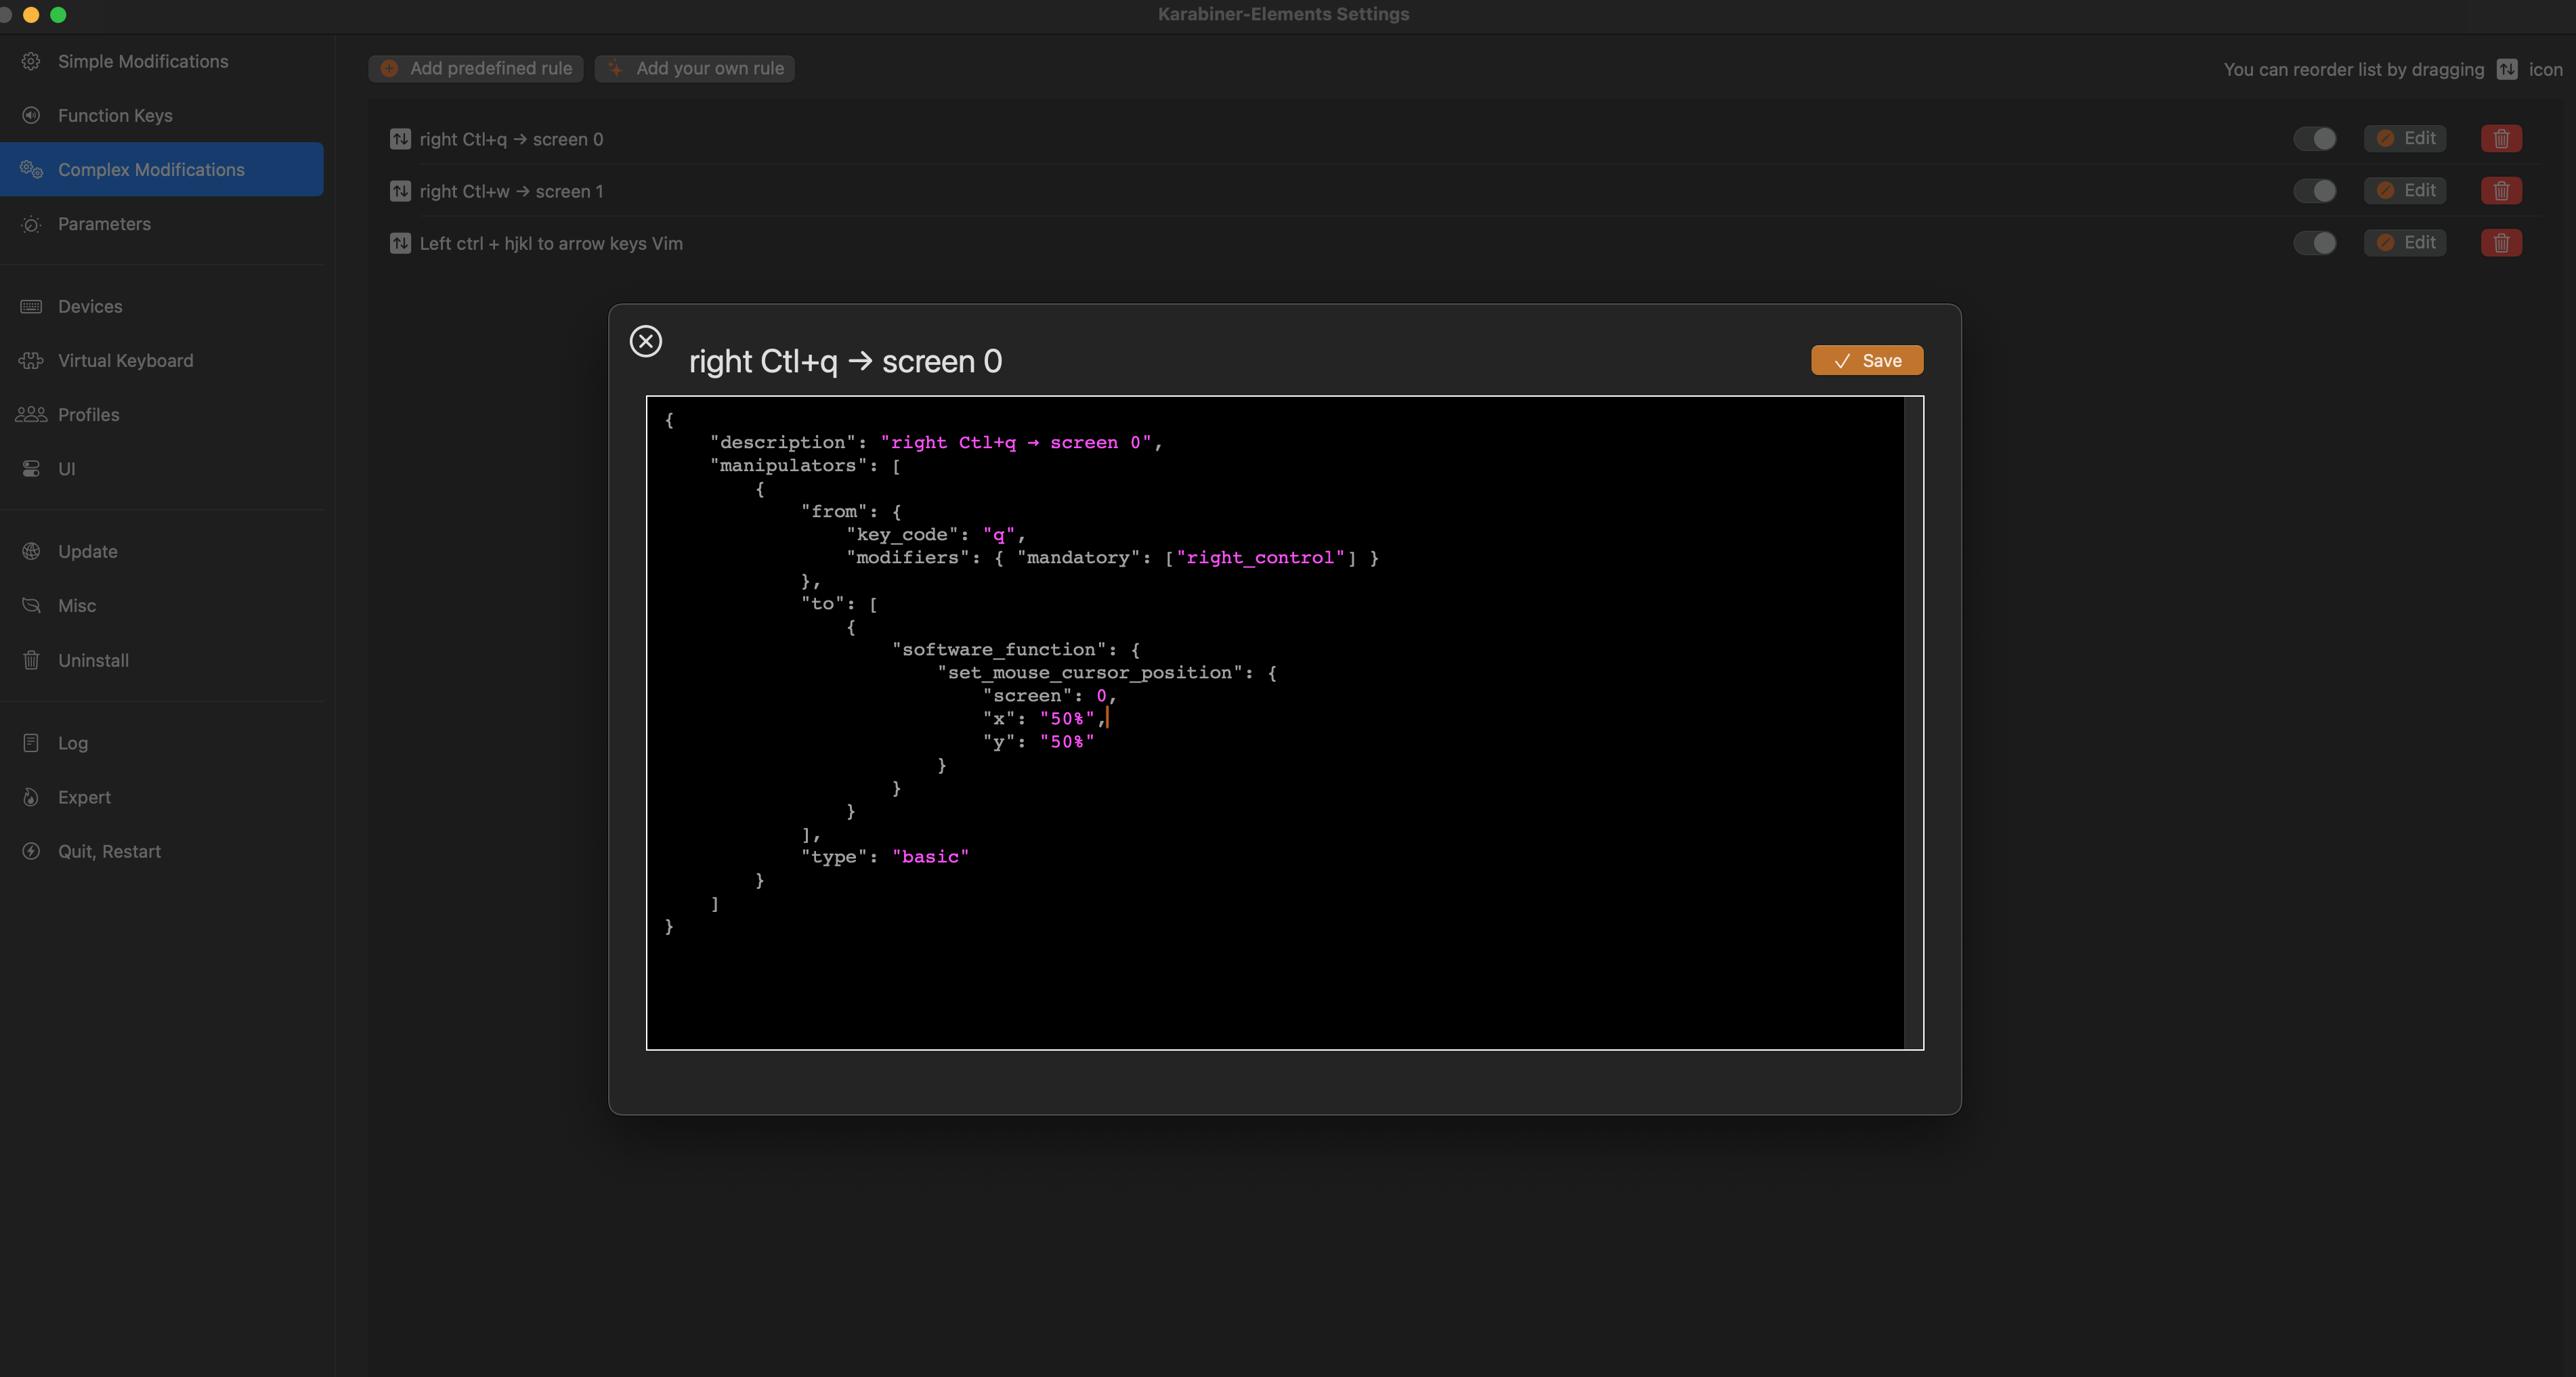Toggle the 'right Ctl+w → screen 1' rule switch

2314,190
